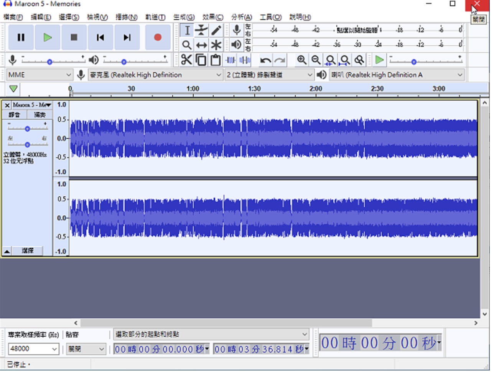The height and width of the screenshot is (372, 494).
Task: Paste with the clipboard icon
Action: (x=216, y=60)
